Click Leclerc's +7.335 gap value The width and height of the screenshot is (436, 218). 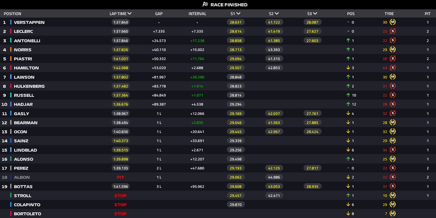click(159, 31)
